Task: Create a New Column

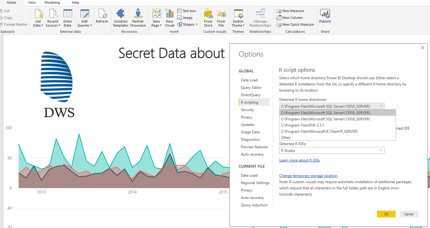Action: tap(289, 18)
